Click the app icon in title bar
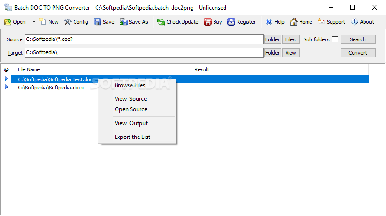 point(8,7)
